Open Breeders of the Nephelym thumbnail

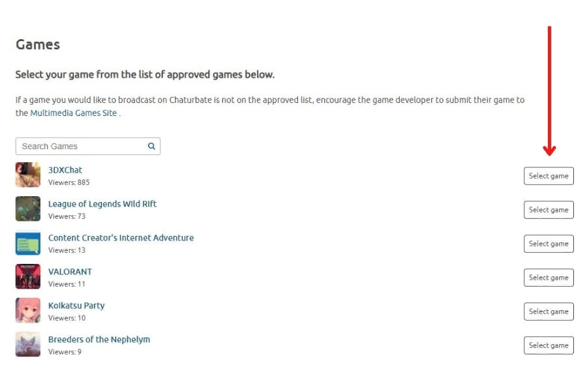(x=28, y=345)
